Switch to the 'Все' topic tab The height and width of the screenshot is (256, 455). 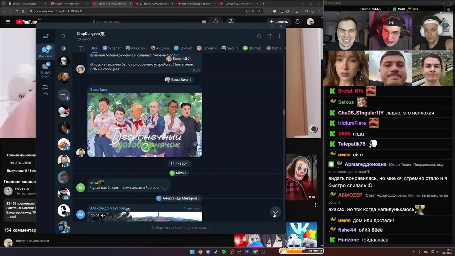tap(95, 48)
